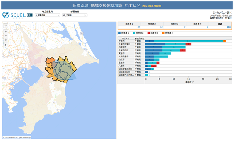
Task: Click the orange 地支体4 legend swatch
Action: (x=163, y=33)
